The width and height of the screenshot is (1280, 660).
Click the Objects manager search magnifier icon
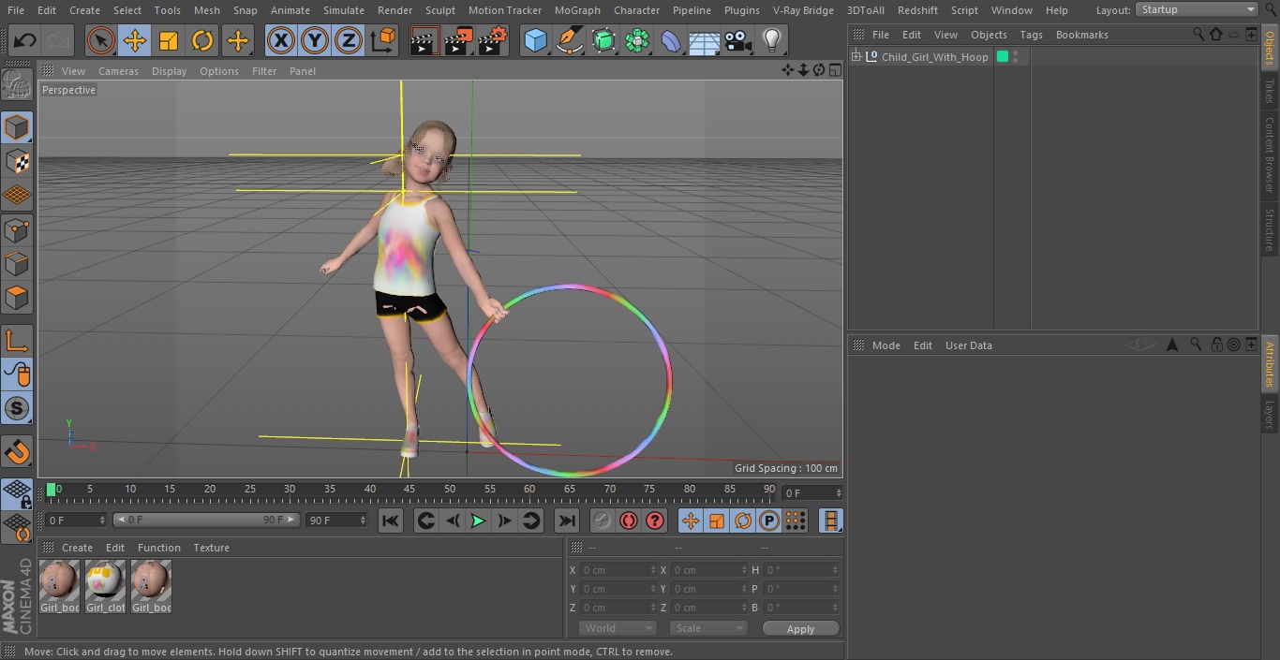point(1198,34)
